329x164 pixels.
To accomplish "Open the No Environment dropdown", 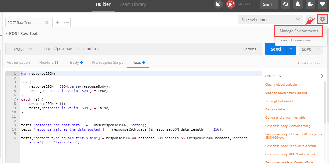I will click(x=270, y=20).
